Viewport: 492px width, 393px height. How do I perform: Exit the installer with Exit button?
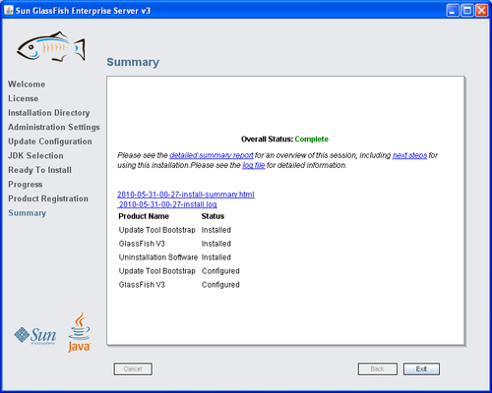tap(421, 369)
